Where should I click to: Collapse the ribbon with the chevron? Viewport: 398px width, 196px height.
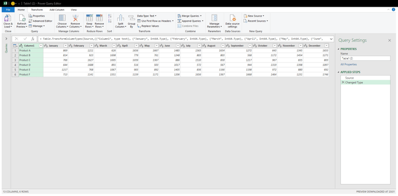point(388,10)
